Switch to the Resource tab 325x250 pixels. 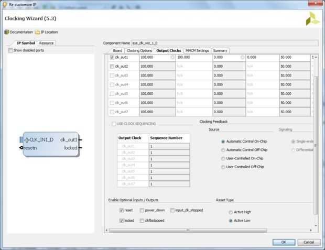point(47,43)
